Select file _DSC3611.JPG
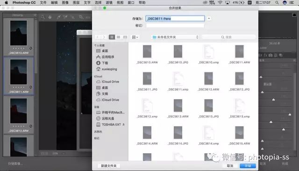 pyautogui.click(x=147, y=81)
